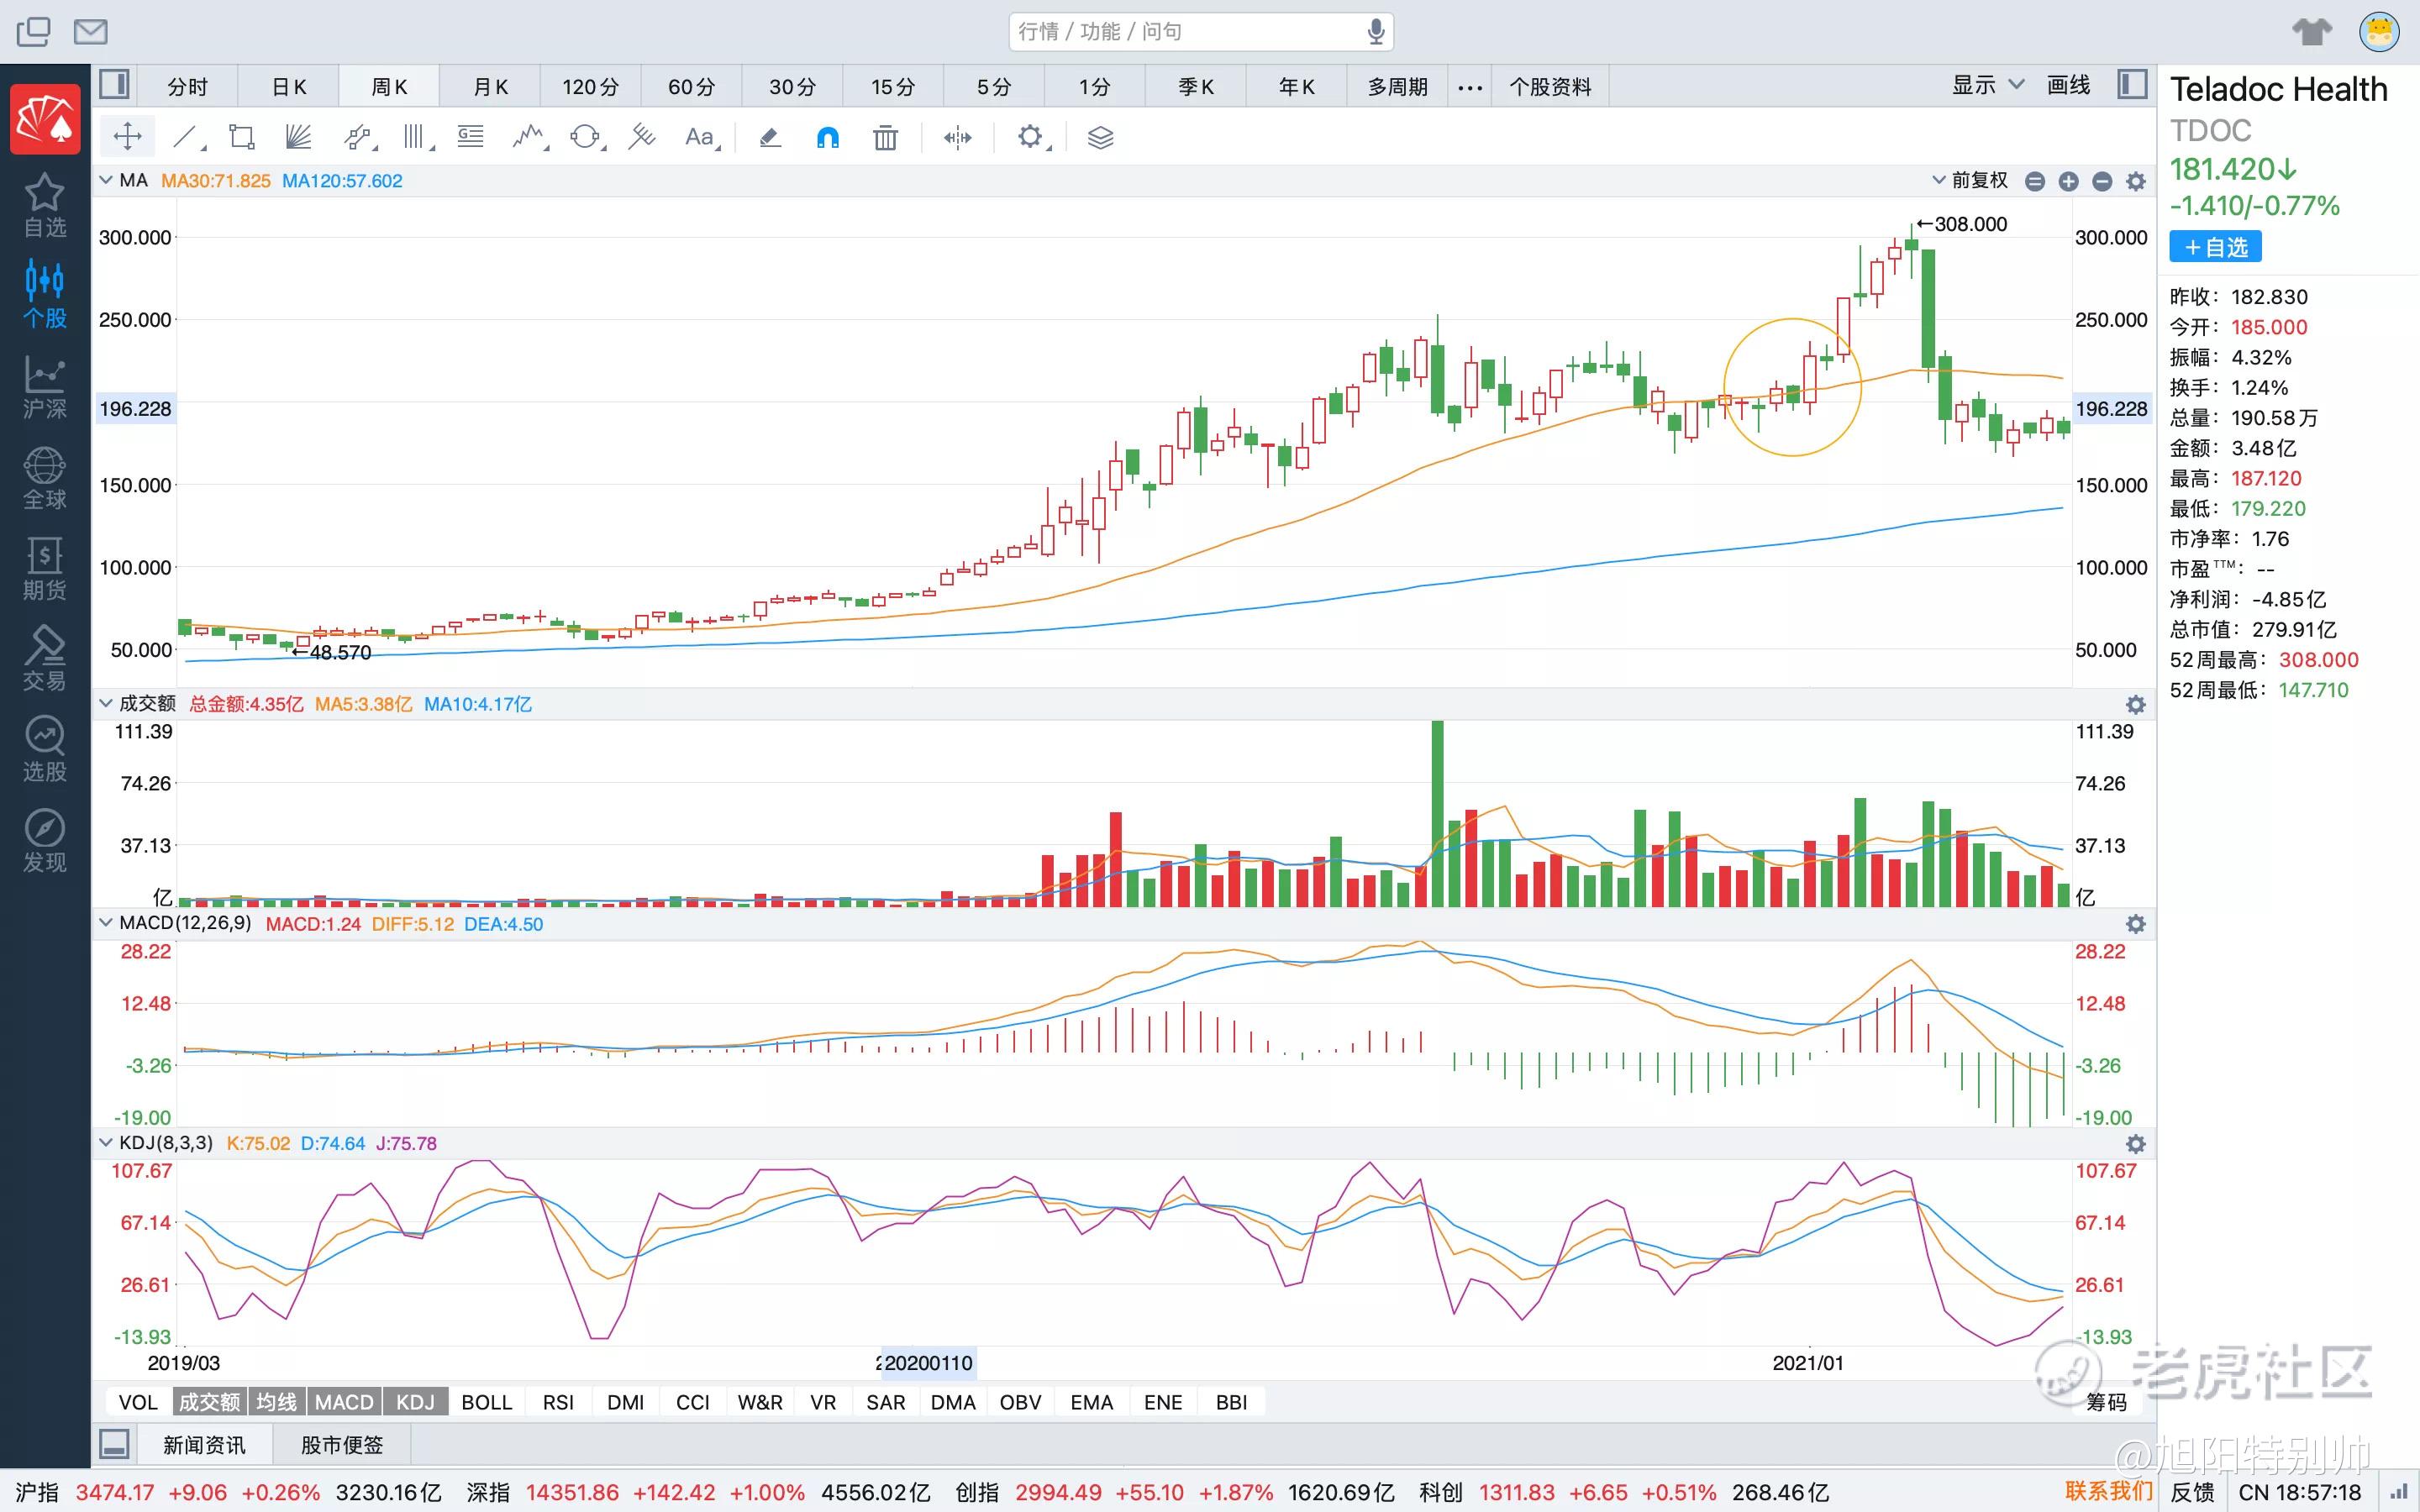Image resolution: width=2420 pixels, height=1512 pixels.
Task: Toggle the magnet snap tool
Action: click(827, 137)
